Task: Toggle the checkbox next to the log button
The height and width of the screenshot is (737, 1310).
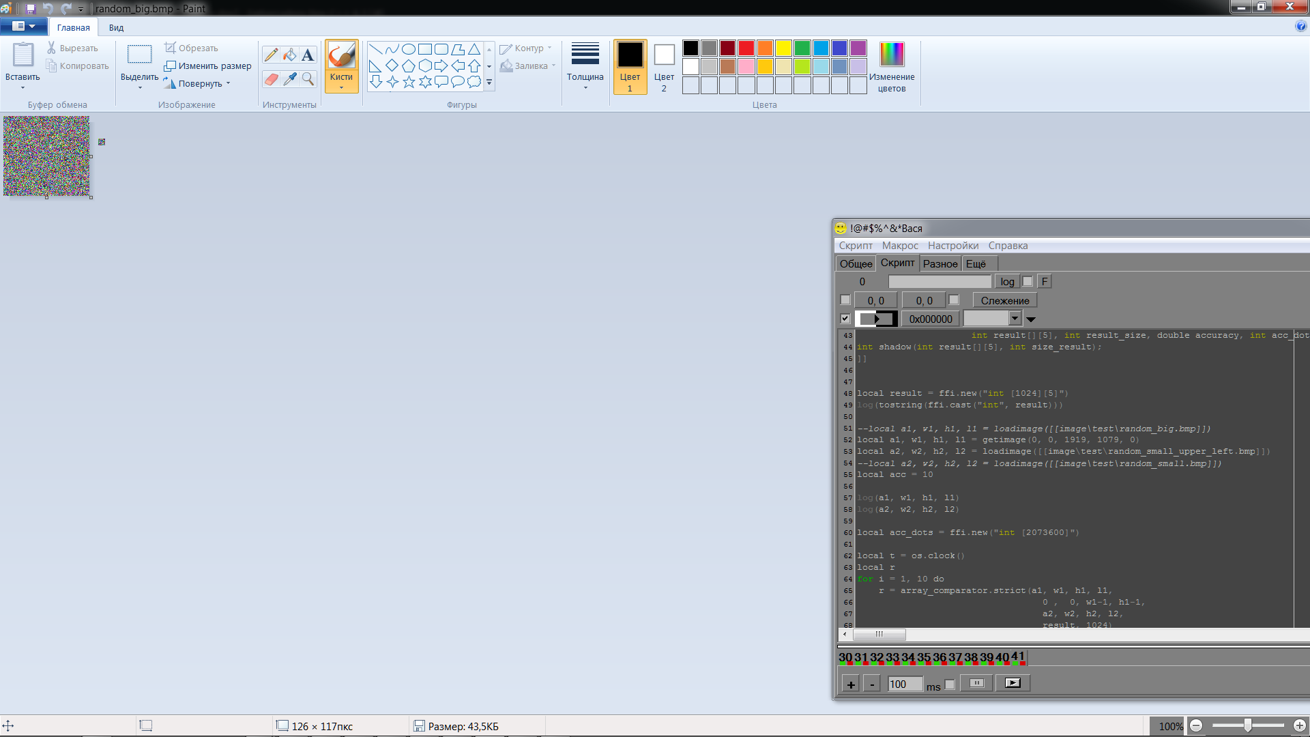Action: pos(1028,281)
